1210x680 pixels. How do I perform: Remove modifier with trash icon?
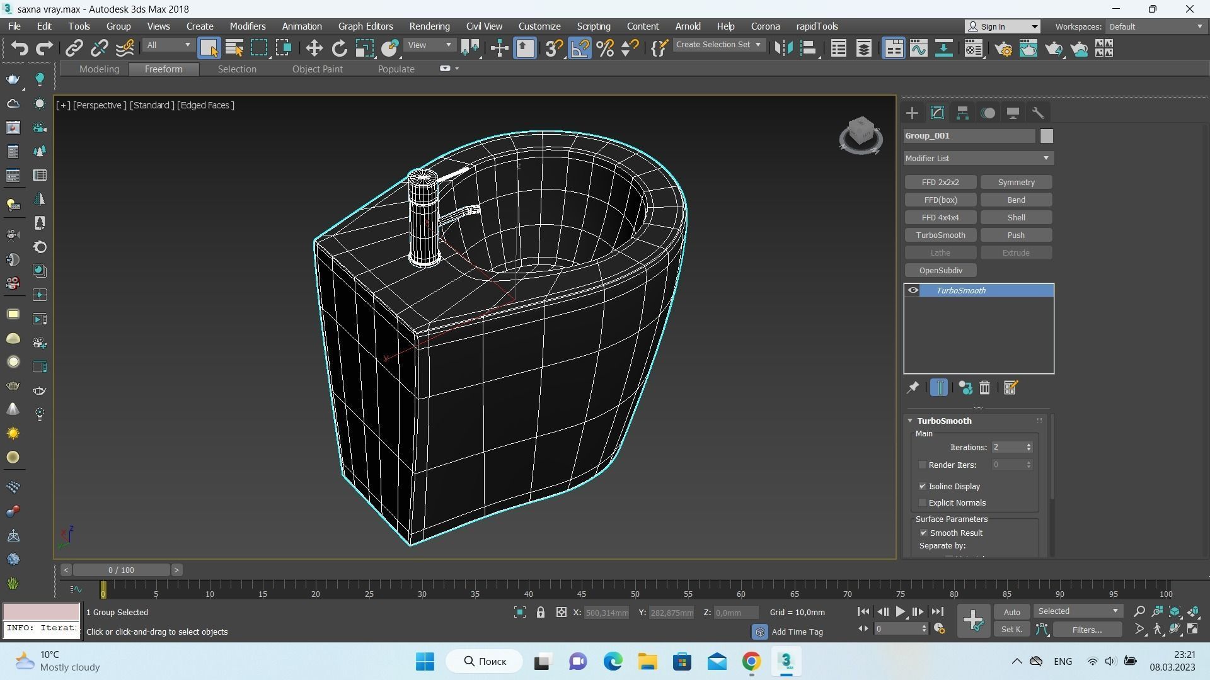click(x=985, y=388)
